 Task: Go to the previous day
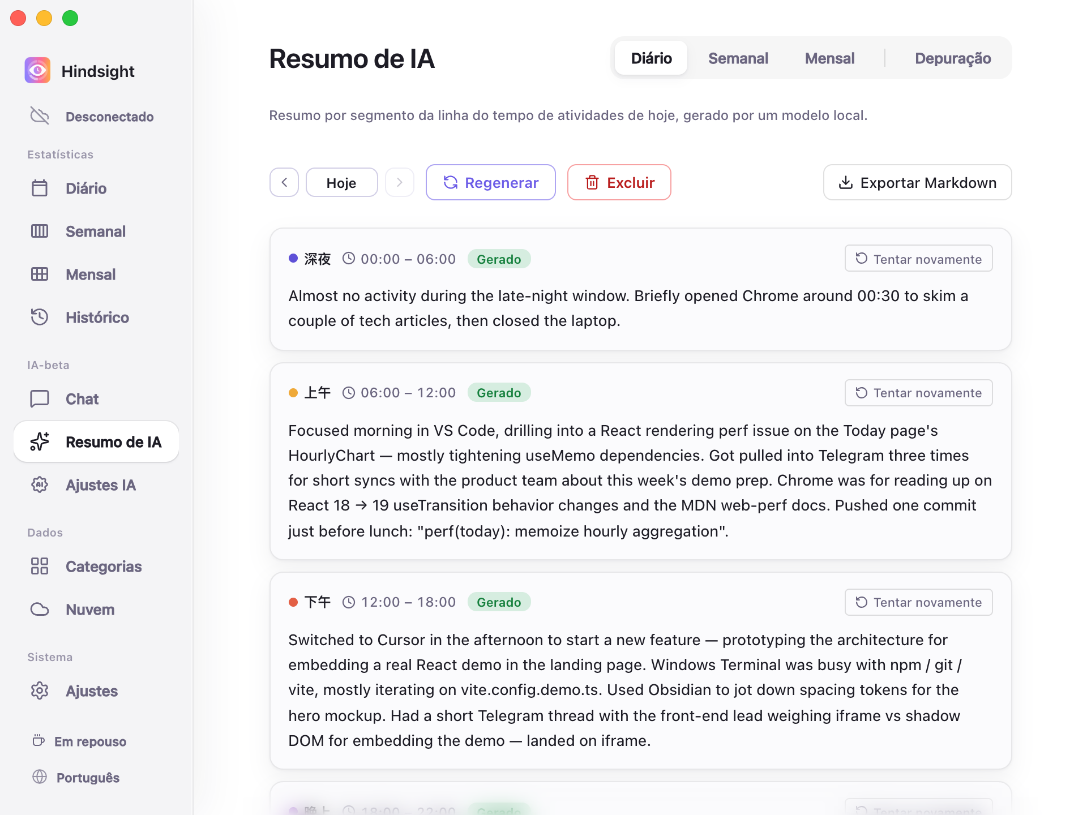pyautogui.click(x=284, y=182)
